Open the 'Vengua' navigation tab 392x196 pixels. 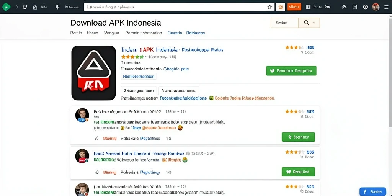111,33
